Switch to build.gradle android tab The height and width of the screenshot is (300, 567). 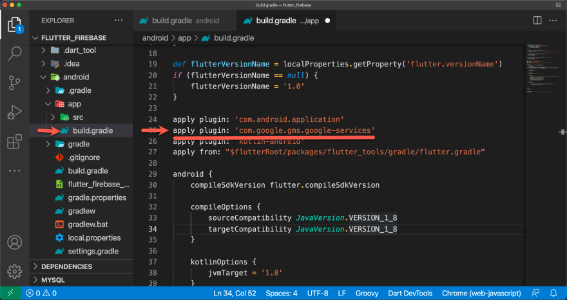point(184,21)
